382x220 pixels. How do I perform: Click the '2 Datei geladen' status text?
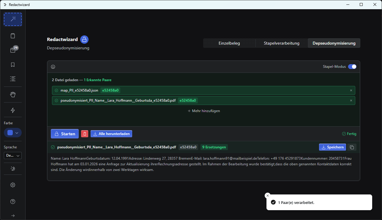[65, 80]
